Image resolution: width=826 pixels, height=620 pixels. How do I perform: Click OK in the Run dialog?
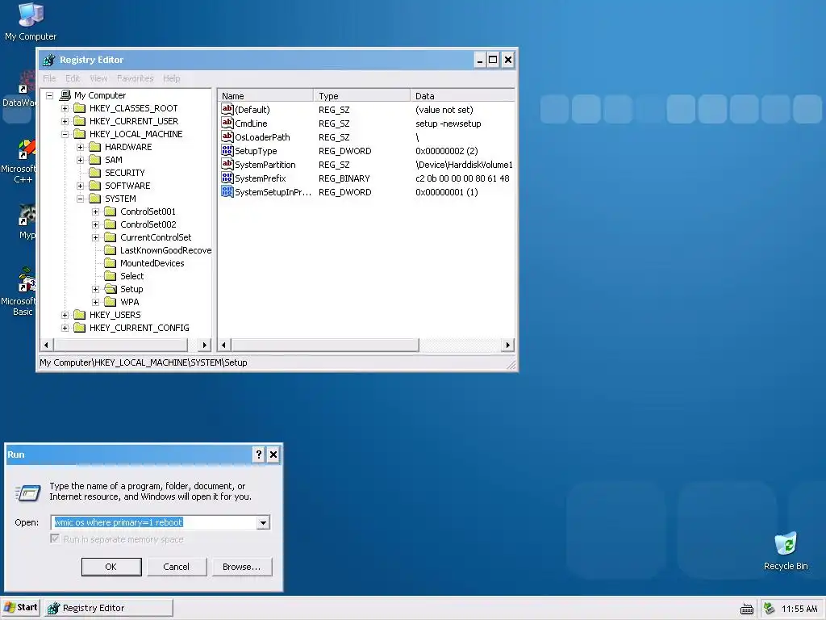tap(111, 567)
